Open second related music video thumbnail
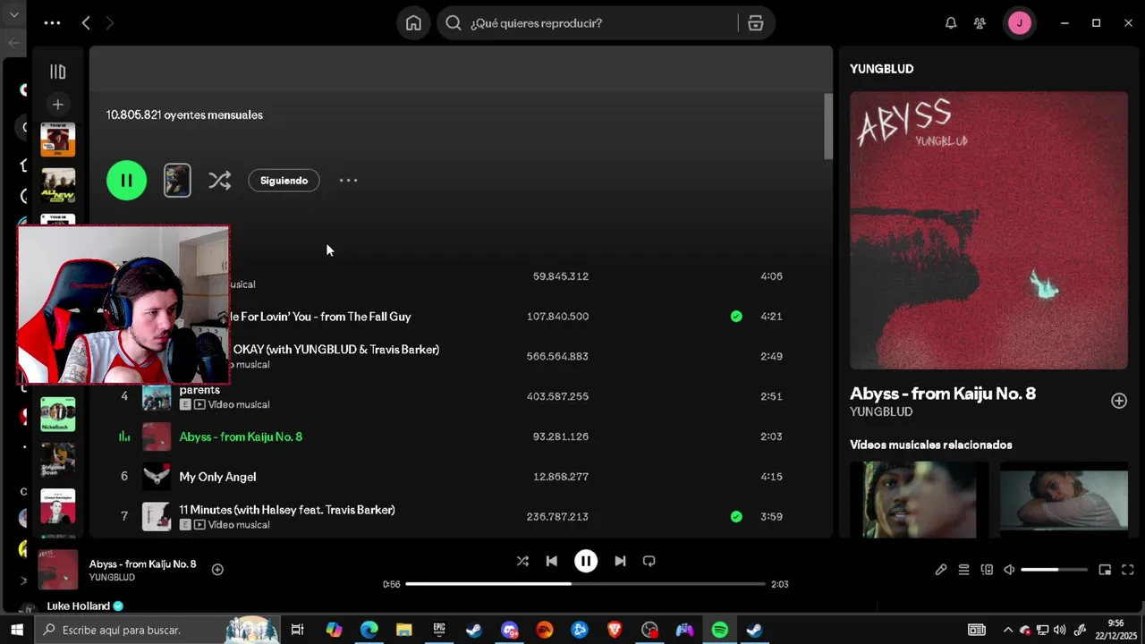This screenshot has height=644, width=1145. pos(1064,499)
